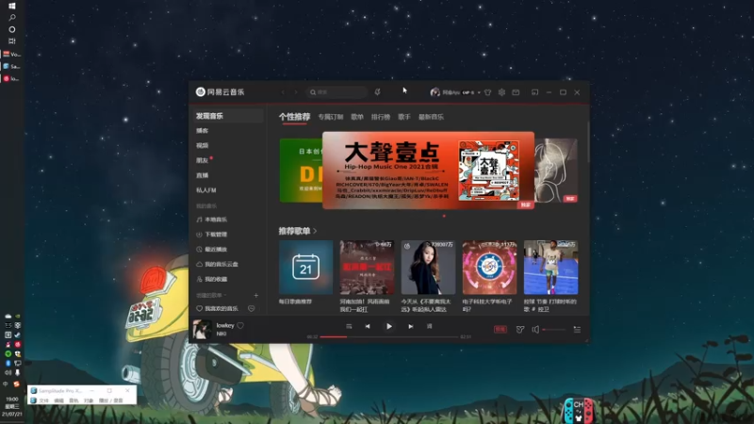Open the 每日歌曲推荐 calendar card
This screenshot has height=424, width=754.
305,268
